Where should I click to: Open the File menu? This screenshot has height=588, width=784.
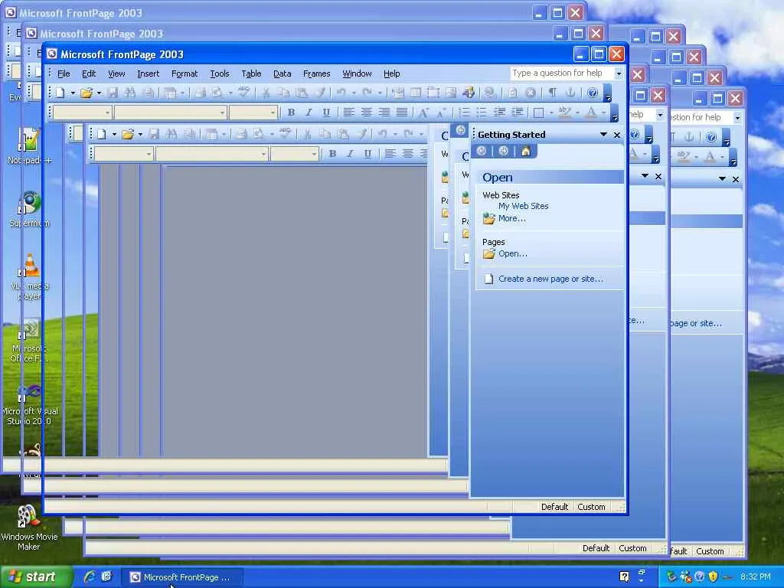pos(64,73)
